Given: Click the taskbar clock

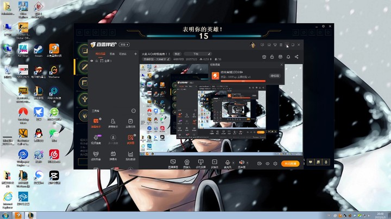Looking at the screenshot, I should (x=380, y=215).
